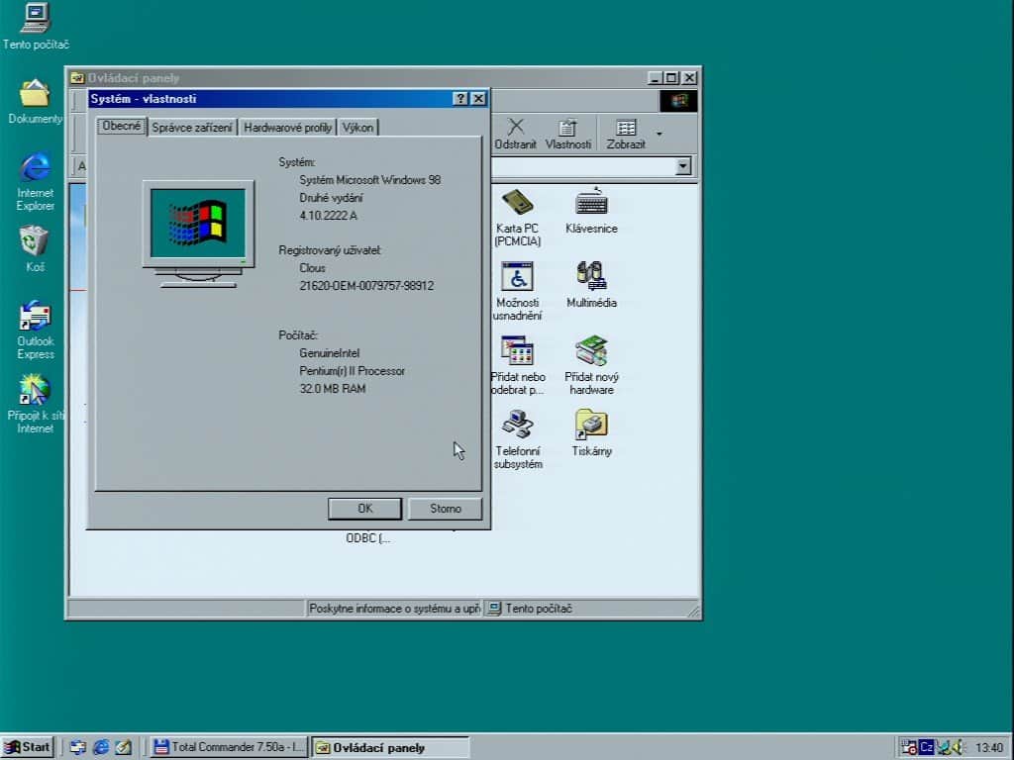Switch to Hardwarové profily tab
Image resolution: width=1014 pixels, height=760 pixels.
288,128
